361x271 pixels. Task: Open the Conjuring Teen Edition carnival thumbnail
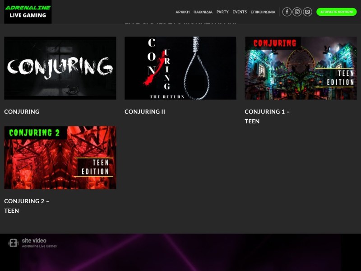point(301,68)
